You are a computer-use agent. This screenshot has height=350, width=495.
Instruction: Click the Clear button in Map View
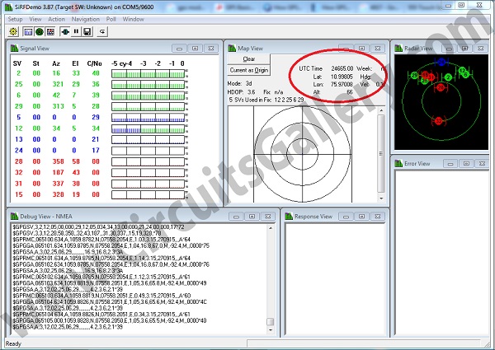(x=249, y=59)
